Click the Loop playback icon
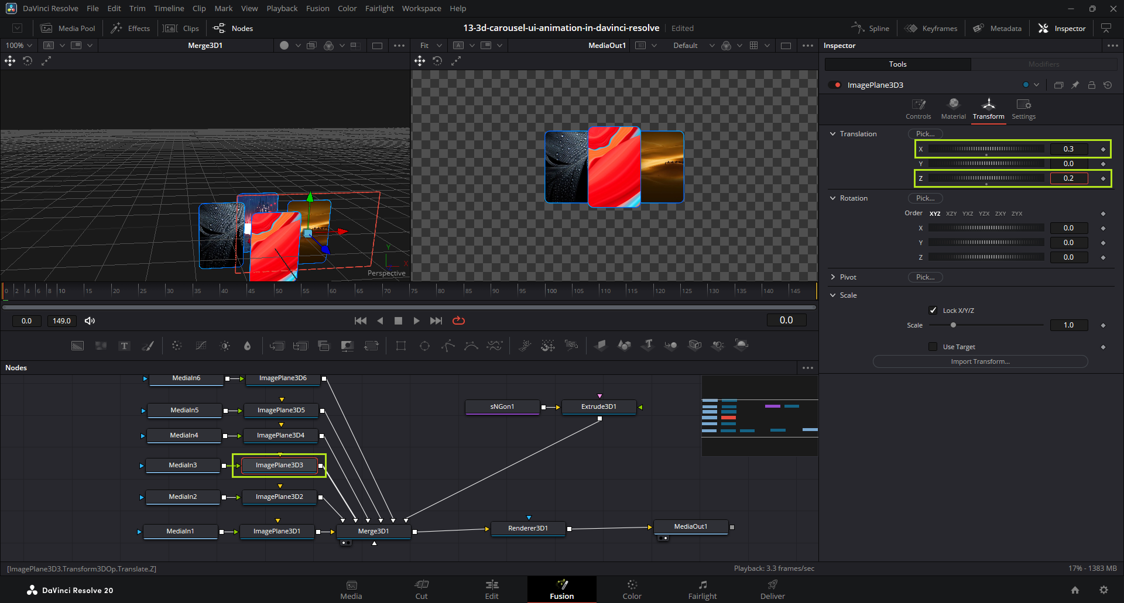Screen dimensions: 1124x603 (458, 321)
